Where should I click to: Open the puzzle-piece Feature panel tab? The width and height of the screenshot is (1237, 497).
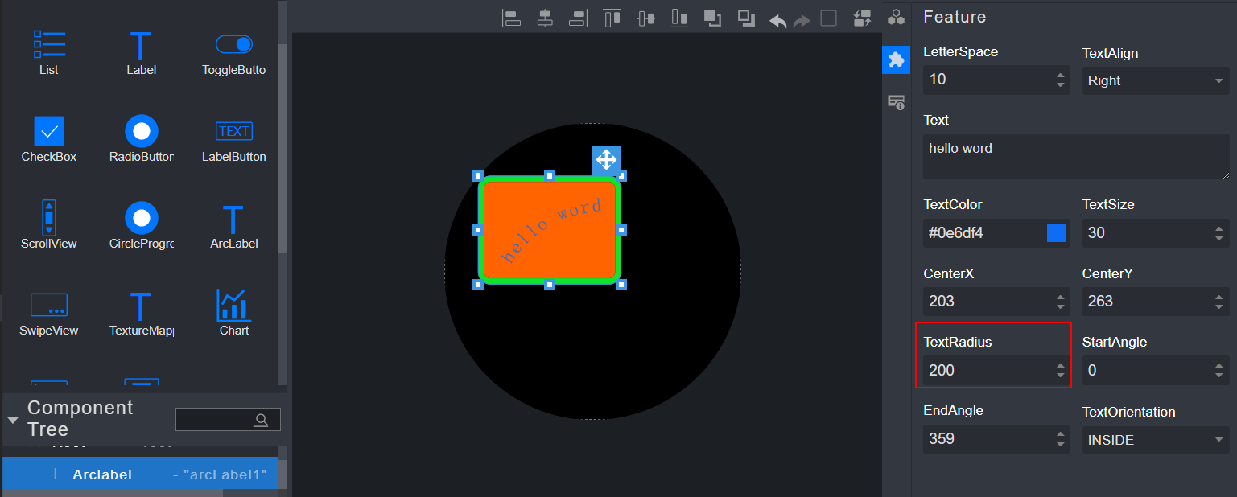(896, 59)
